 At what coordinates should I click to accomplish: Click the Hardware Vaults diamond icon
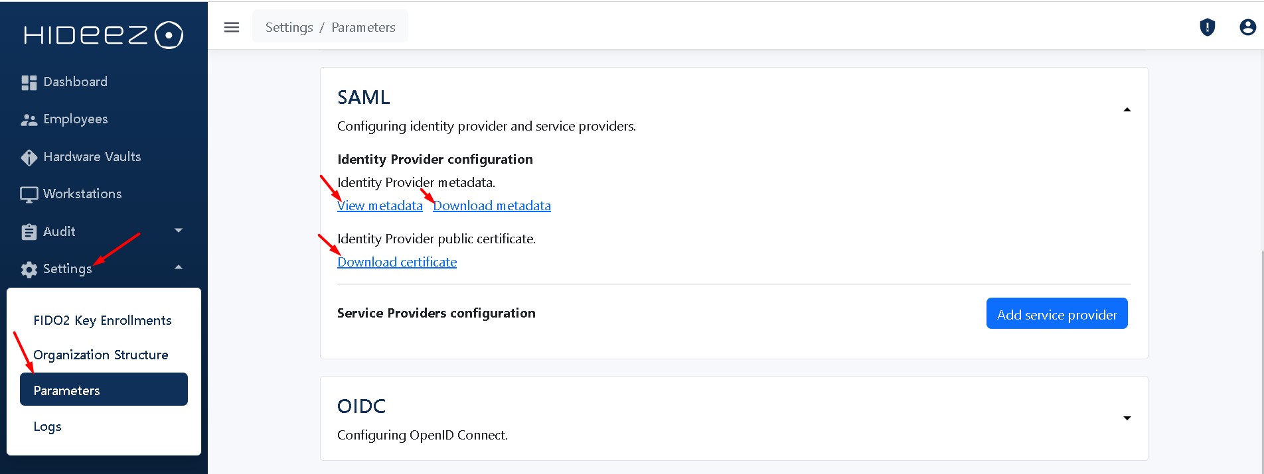point(29,157)
